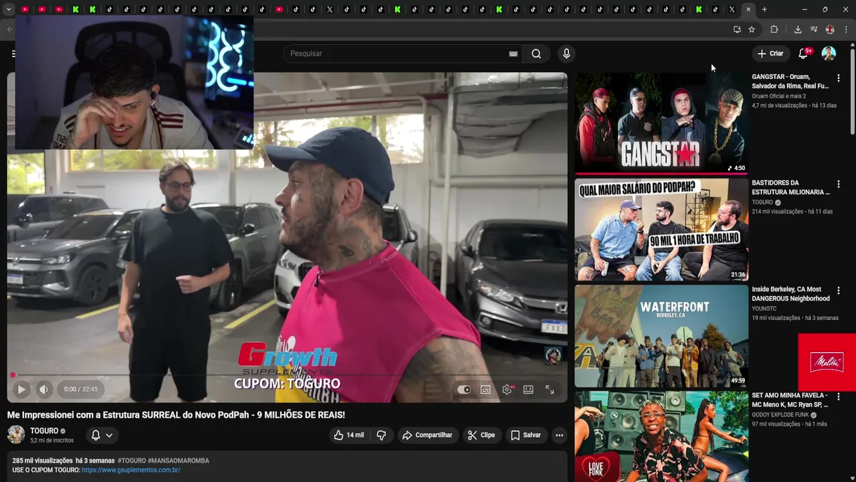This screenshot has height=482, width=856.
Task: Open the hamburger guide menu
Action: click(x=13, y=54)
